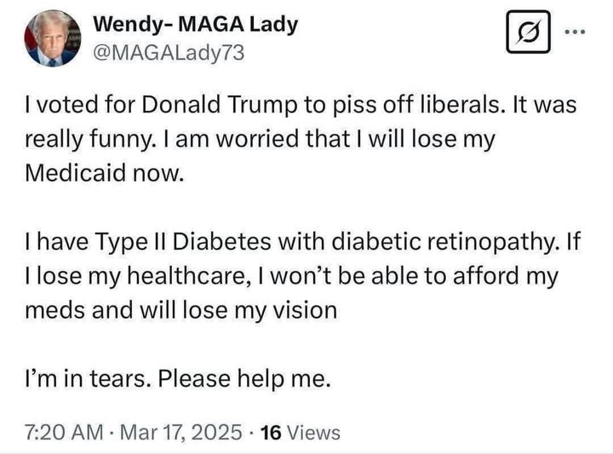The image size is (613, 454).
Task: Click "meds and will lose my vision" line
Action: click(181, 310)
